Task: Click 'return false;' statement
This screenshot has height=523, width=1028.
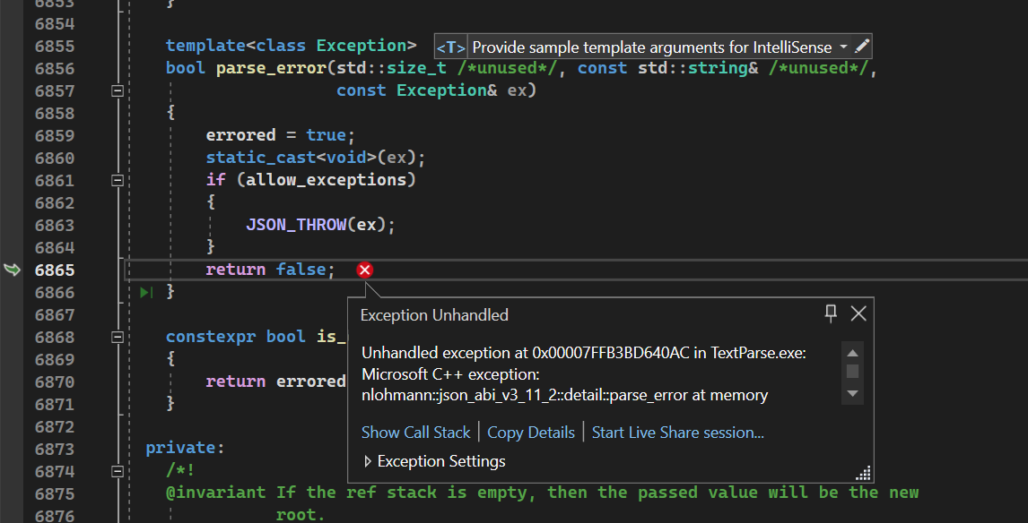Action: click(x=270, y=270)
